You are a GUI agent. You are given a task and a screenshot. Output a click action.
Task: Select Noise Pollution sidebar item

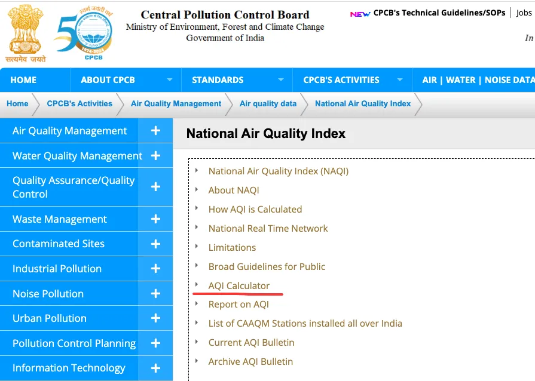click(48, 294)
